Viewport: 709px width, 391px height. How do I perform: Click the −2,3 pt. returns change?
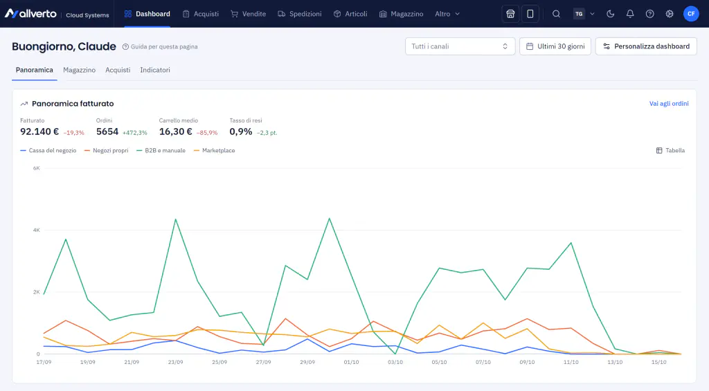coord(267,133)
